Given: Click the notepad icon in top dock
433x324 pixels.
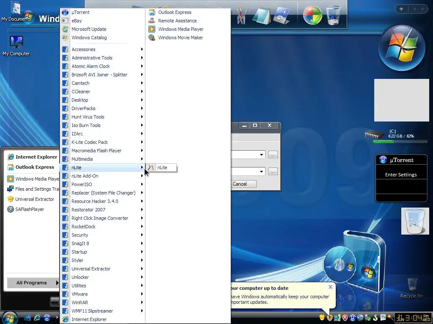Looking at the screenshot, I should pos(261,16).
